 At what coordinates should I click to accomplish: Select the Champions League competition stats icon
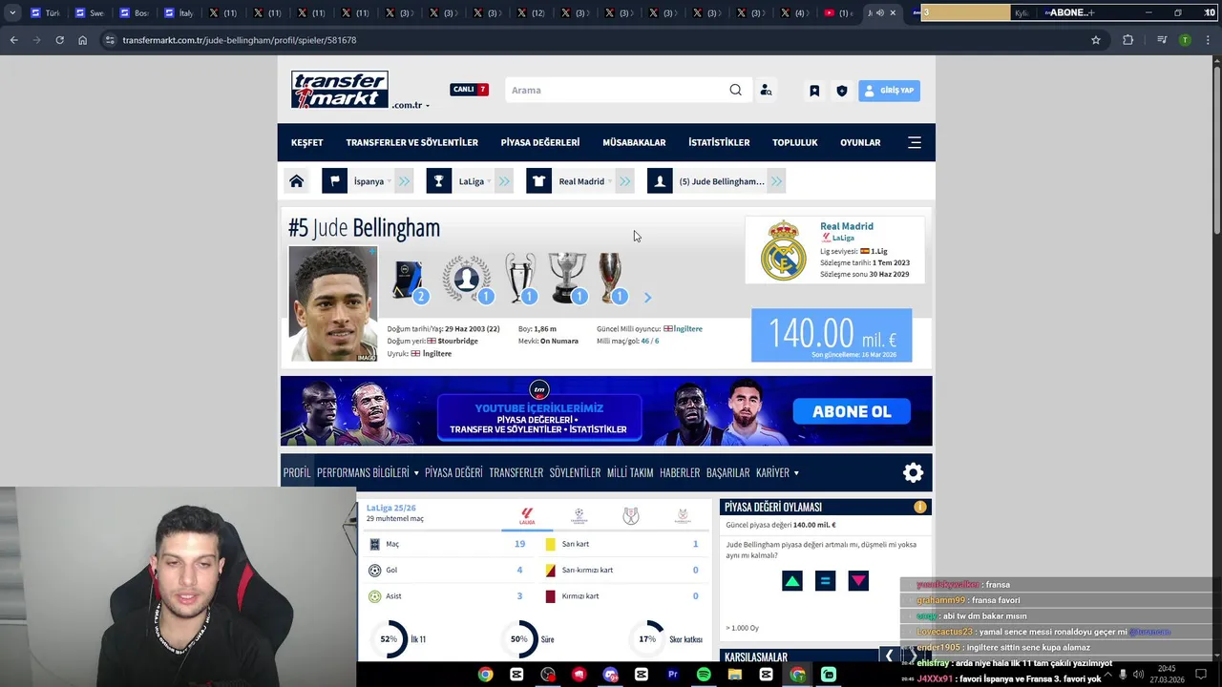click(579, 516)
